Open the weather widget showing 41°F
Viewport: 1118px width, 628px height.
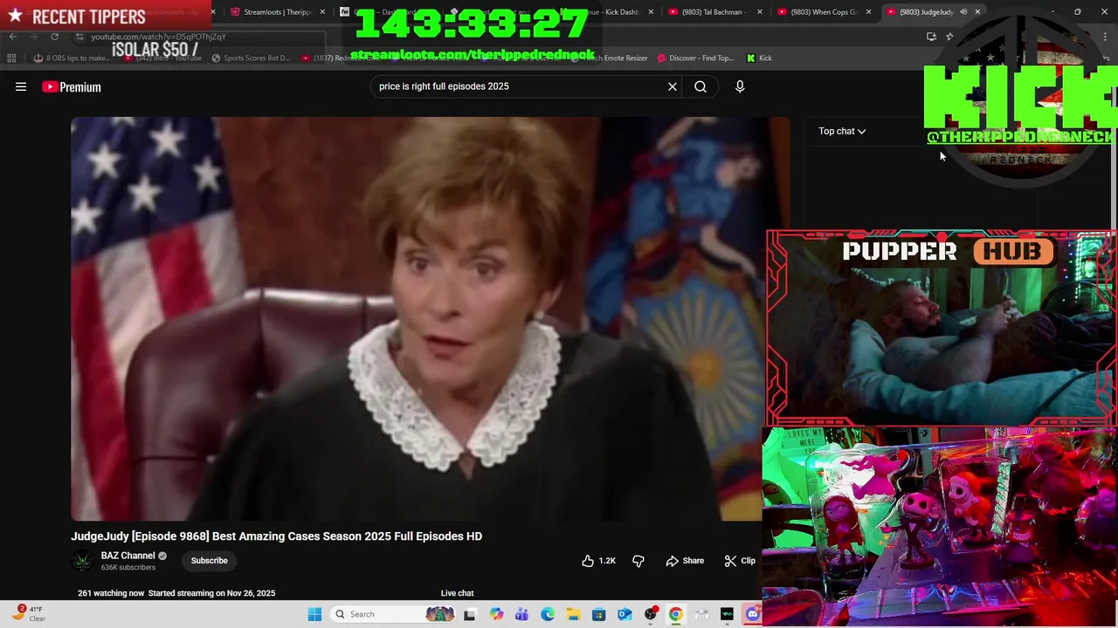coord(29,614)
